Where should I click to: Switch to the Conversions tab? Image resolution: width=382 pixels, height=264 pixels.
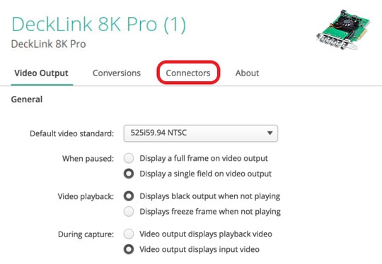[x=117, y=73]
